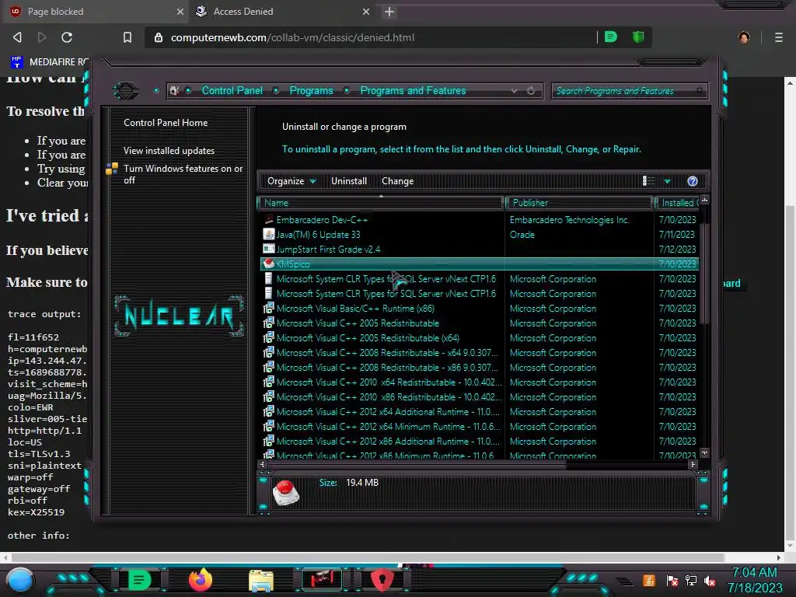Click the bookmark icon beside the address bar
Image resolution: width=796 pixels, height=597 pixels.
tap(127, 37)
